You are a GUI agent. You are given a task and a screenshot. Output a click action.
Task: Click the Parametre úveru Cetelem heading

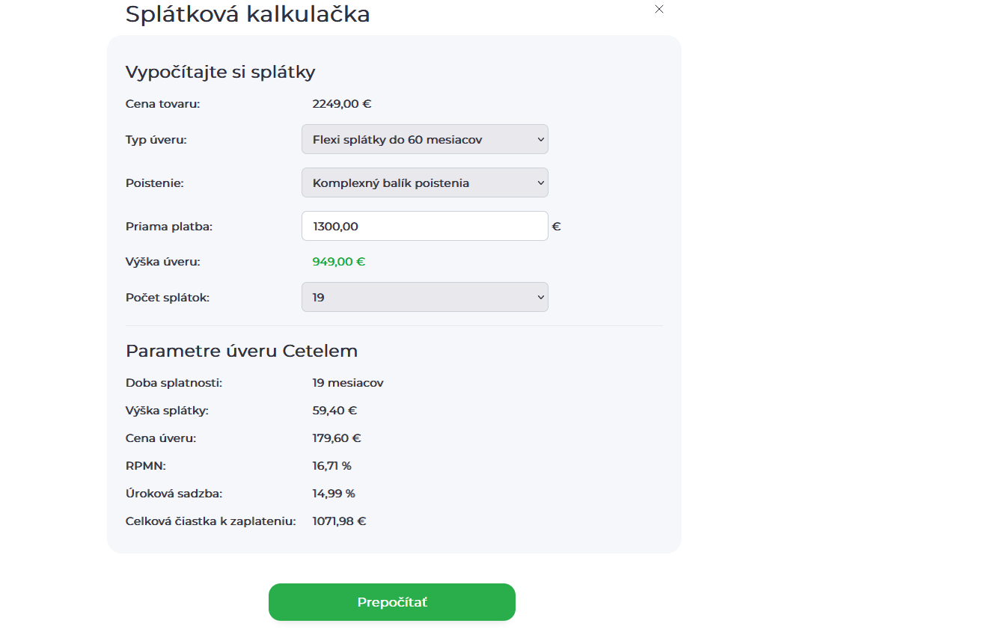[242, 352]
